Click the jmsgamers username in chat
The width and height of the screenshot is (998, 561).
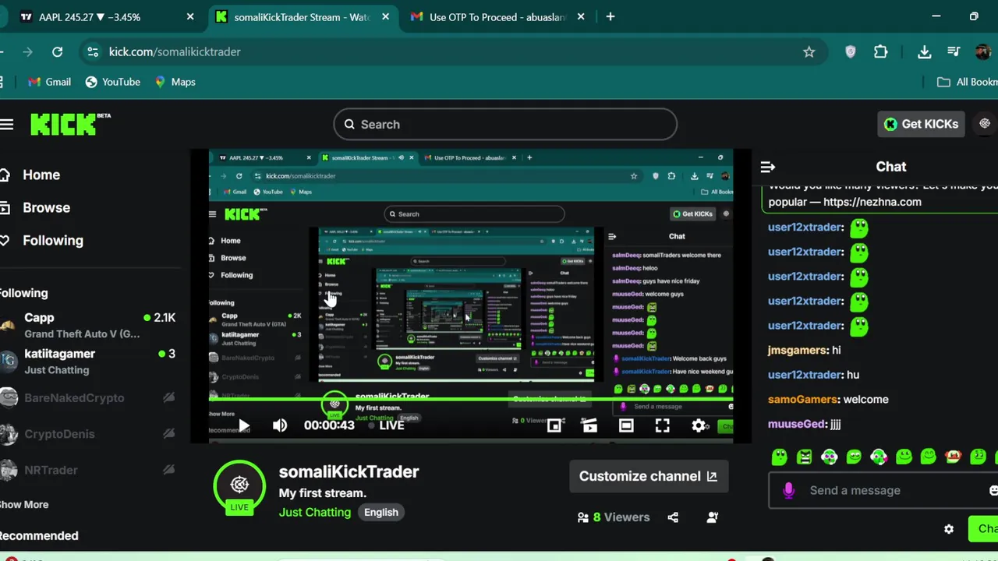[x=797, y=350]
